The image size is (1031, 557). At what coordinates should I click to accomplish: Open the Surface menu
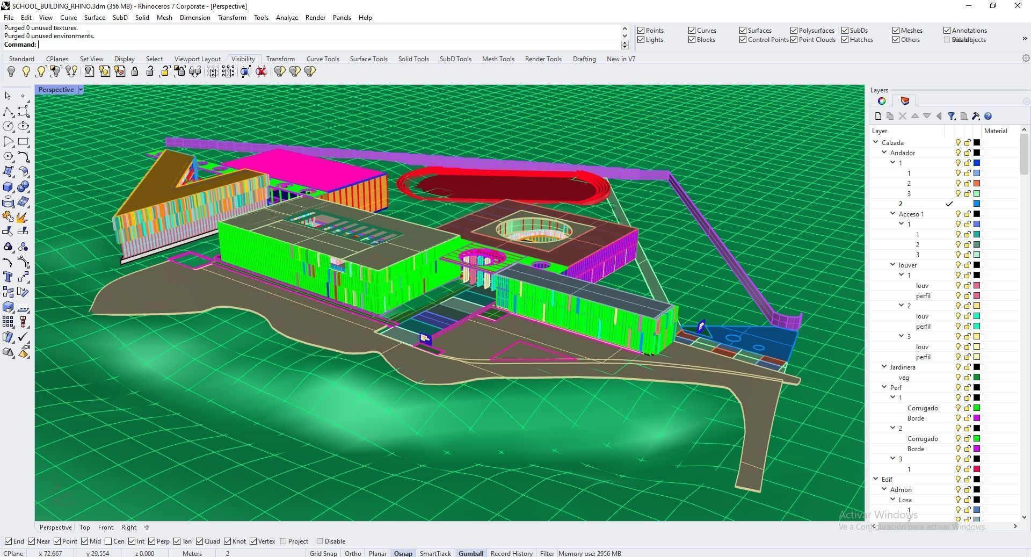pos(95,18)
